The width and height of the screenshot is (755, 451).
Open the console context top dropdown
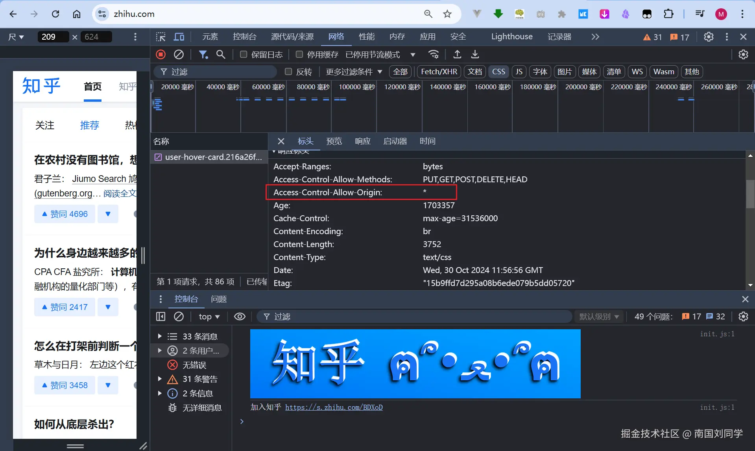(209, 317)
